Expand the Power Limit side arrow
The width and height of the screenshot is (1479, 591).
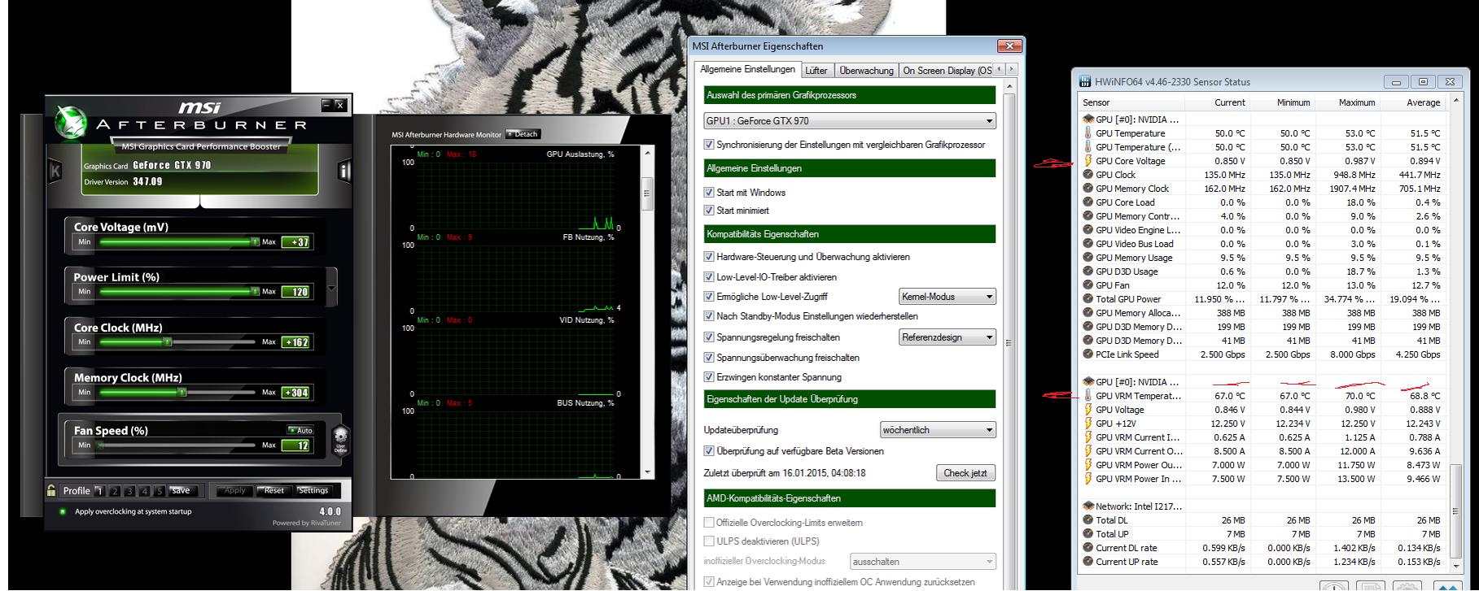point(331,289)
